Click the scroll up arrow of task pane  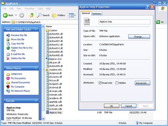pos(43,26)
